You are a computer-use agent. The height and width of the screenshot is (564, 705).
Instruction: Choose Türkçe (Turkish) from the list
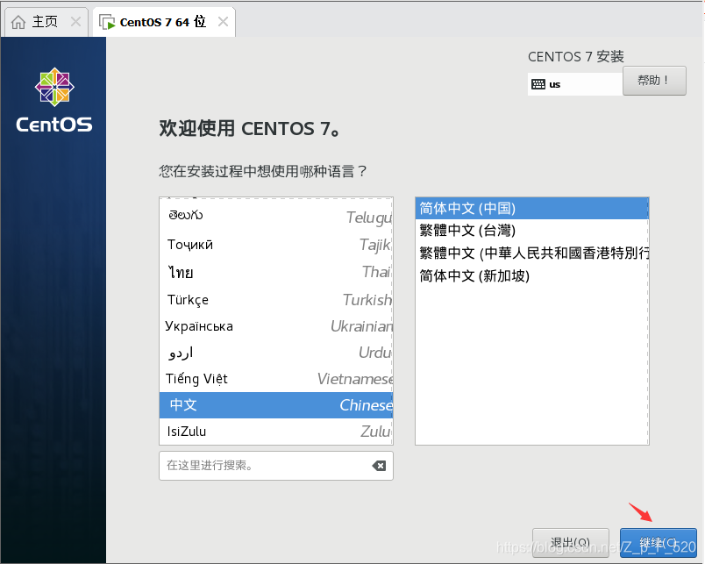coord(276,299)
